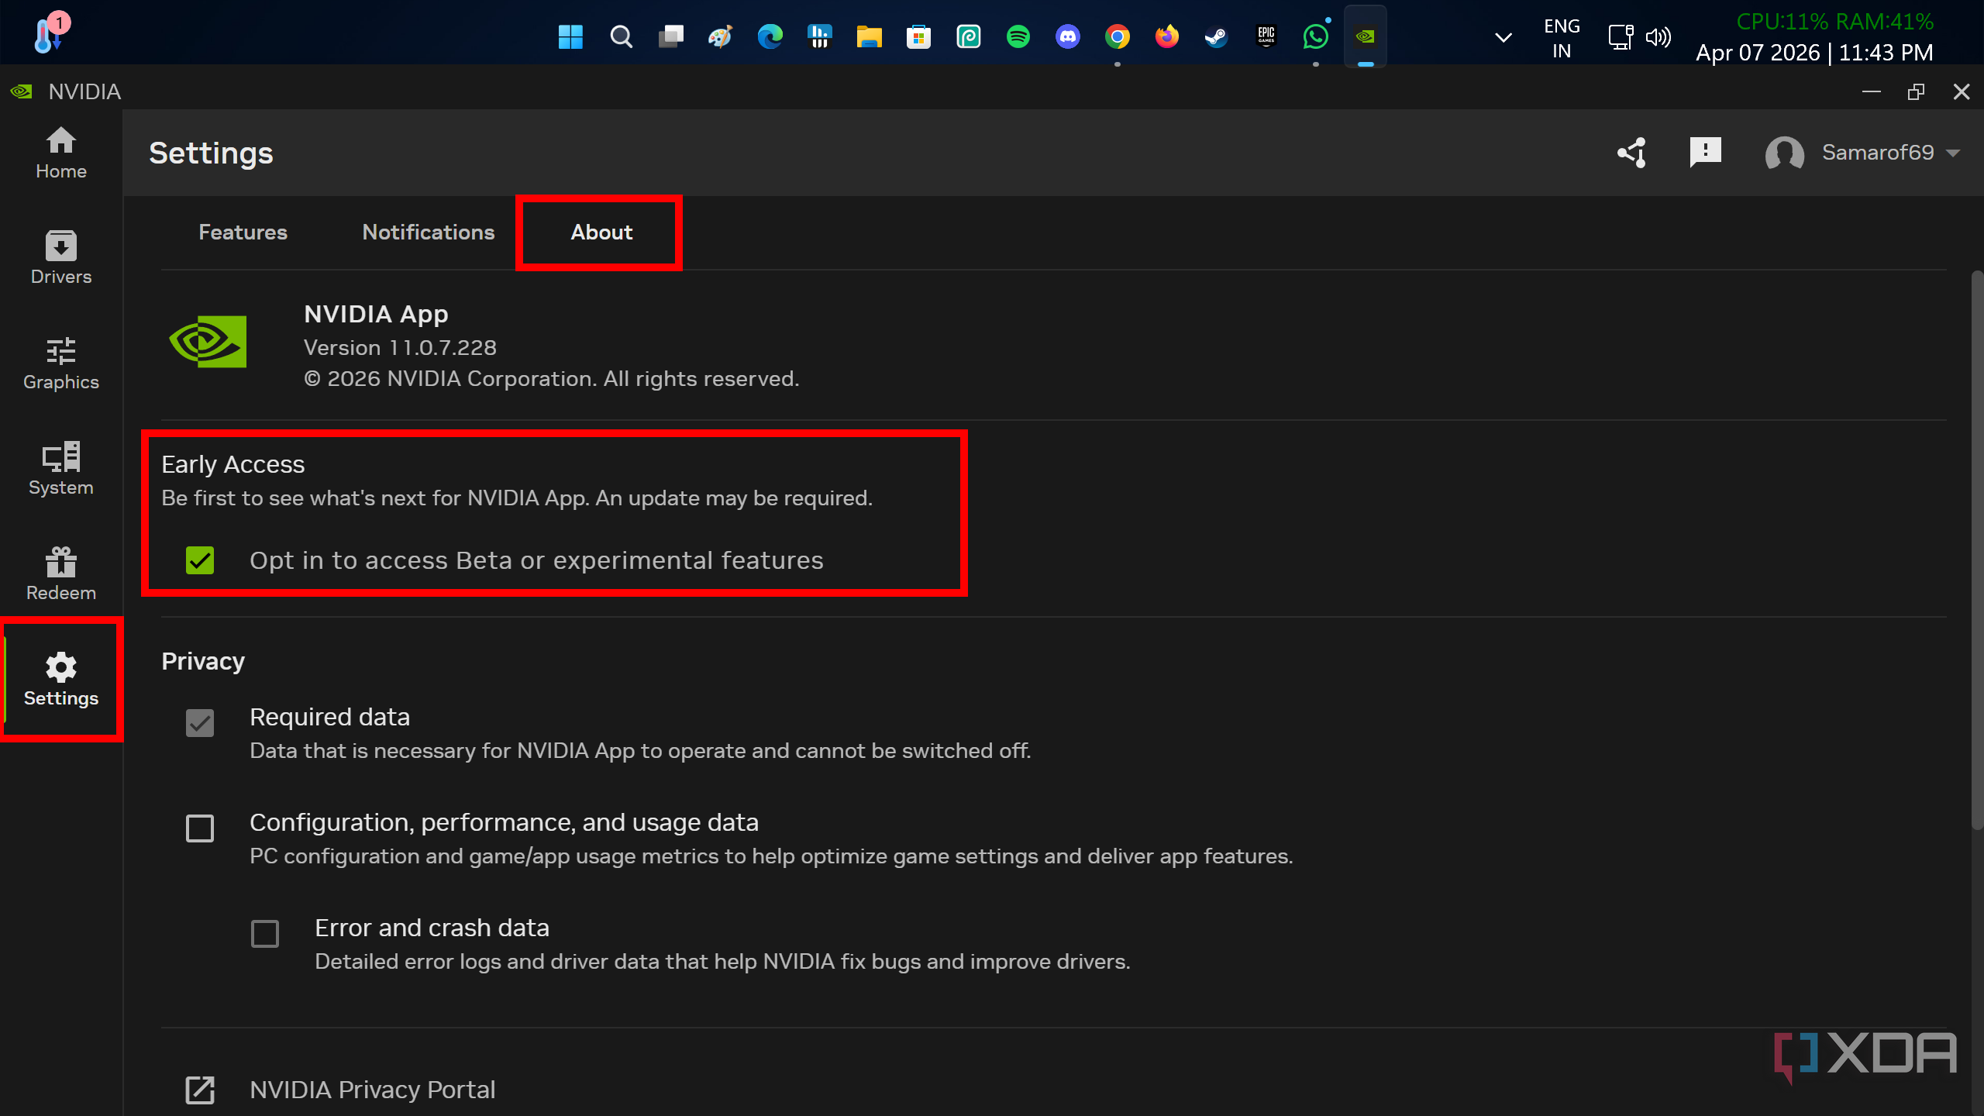1984x1116 pixels.
Task: Switch to the Features tab
Action: tap(243, 232)
